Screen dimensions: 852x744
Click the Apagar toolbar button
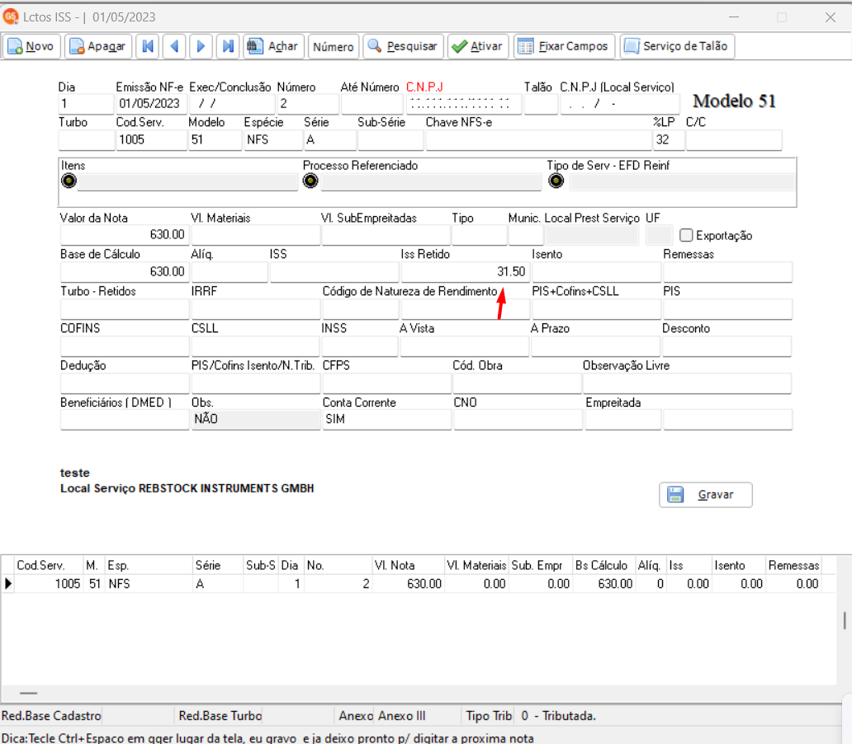click(98, 46)
